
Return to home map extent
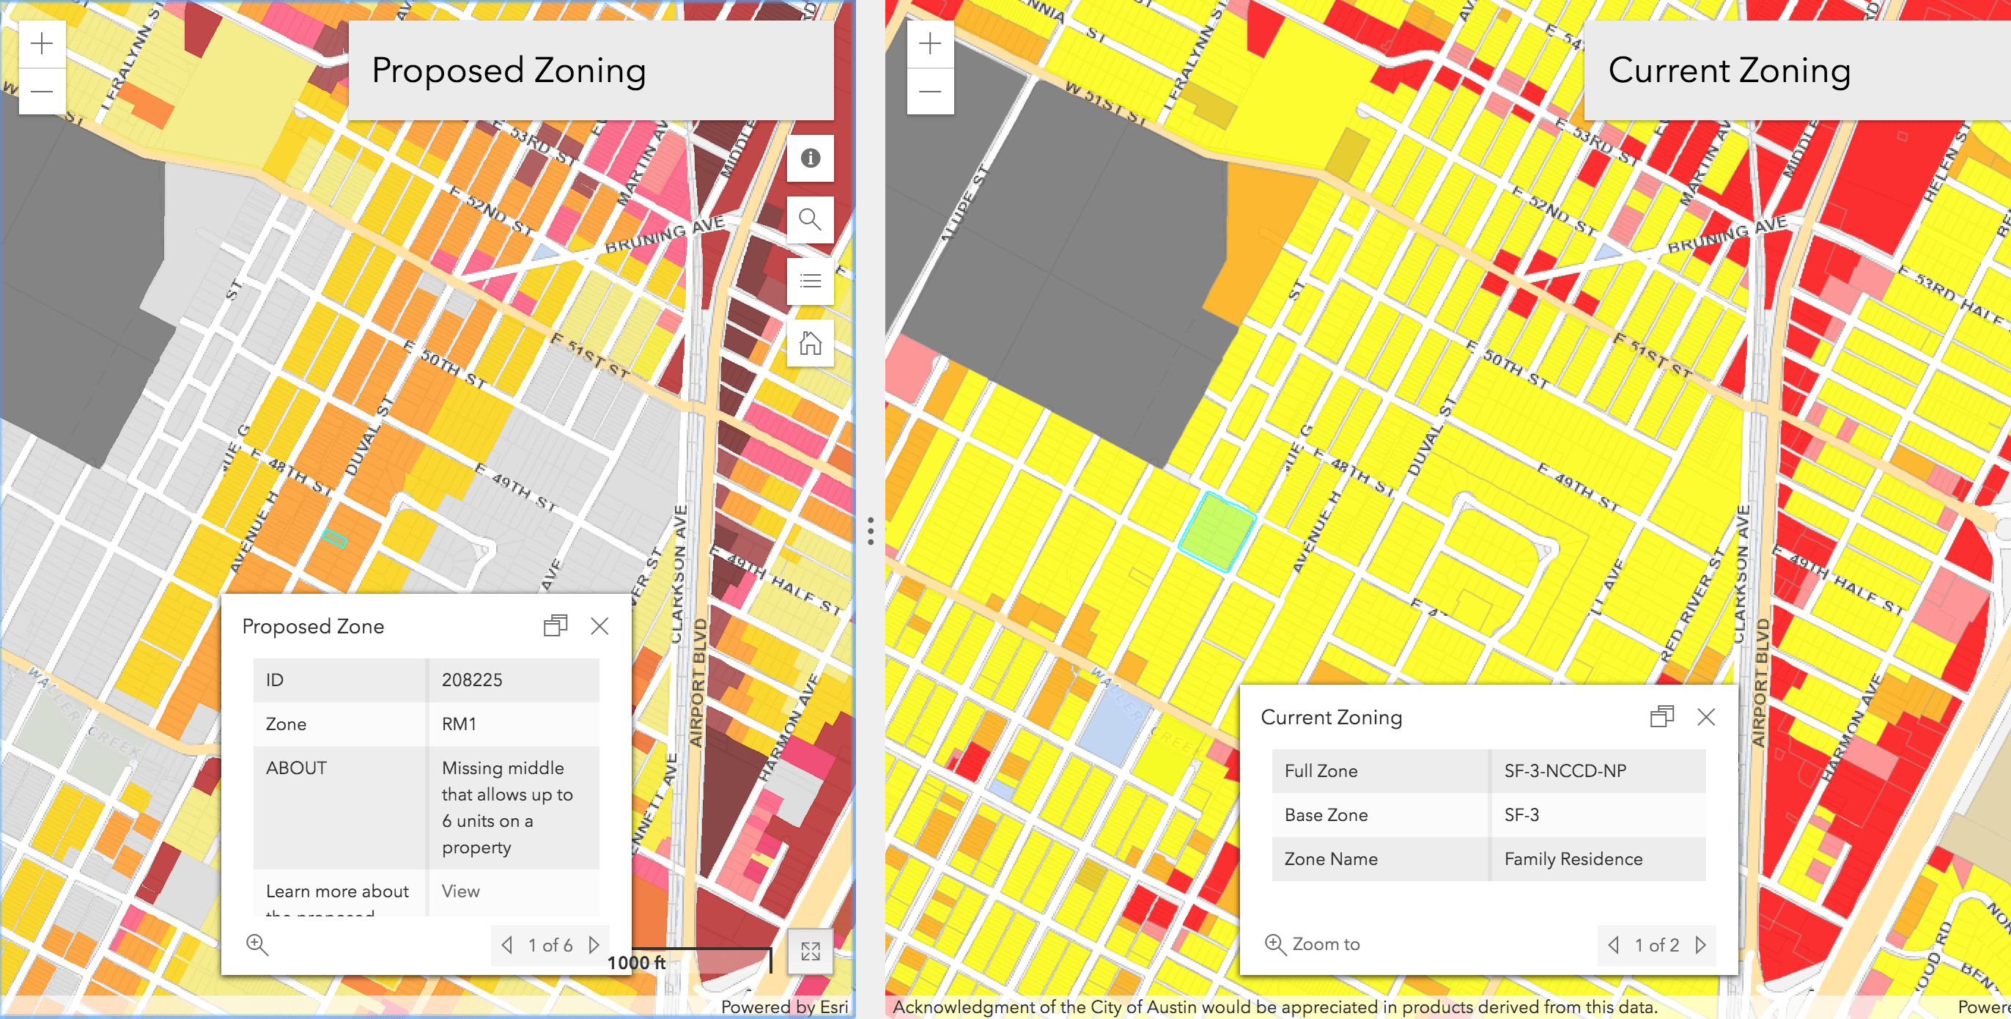[810, 343]
